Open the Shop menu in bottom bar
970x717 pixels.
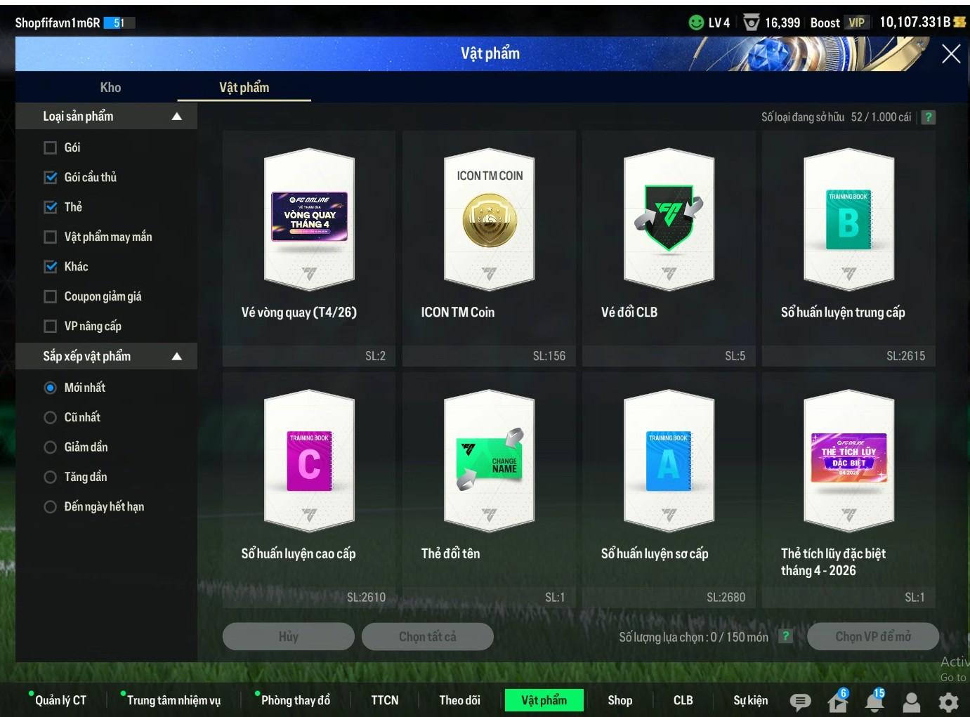[620, 700]
